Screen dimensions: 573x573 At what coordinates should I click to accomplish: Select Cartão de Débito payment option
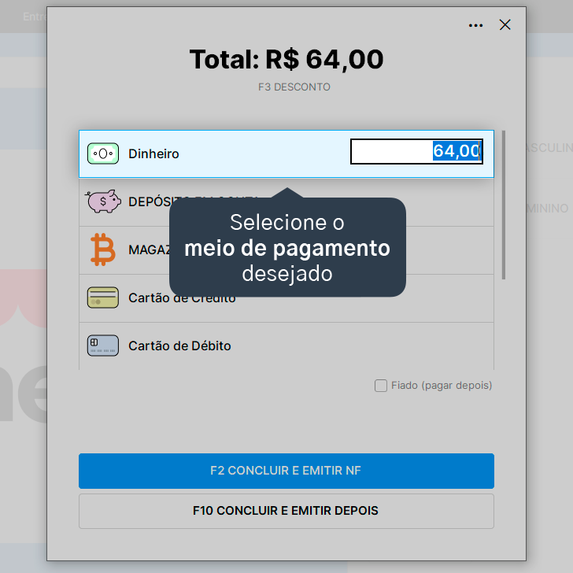pyautogui.click(x=286, y=346)
